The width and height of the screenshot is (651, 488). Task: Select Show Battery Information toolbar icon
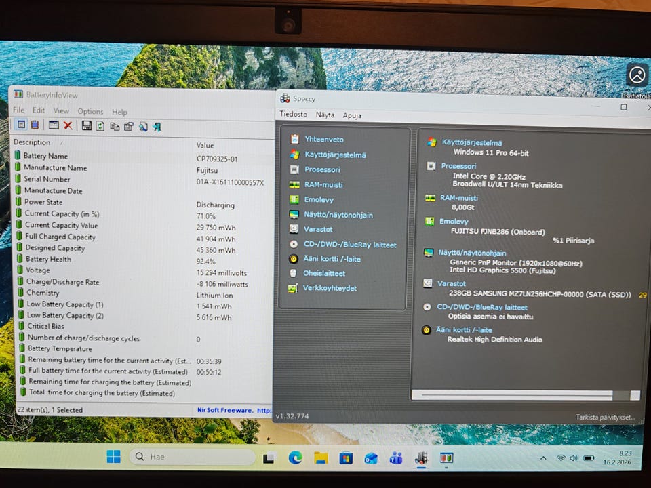click(x=22, y=125)
